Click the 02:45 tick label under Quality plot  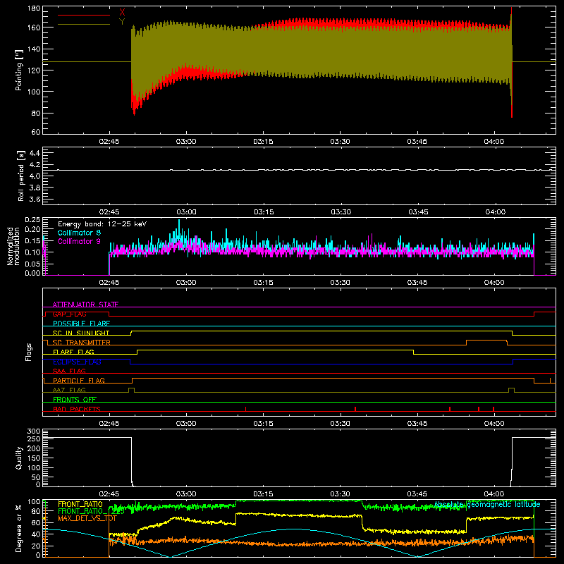click(109, 494)
